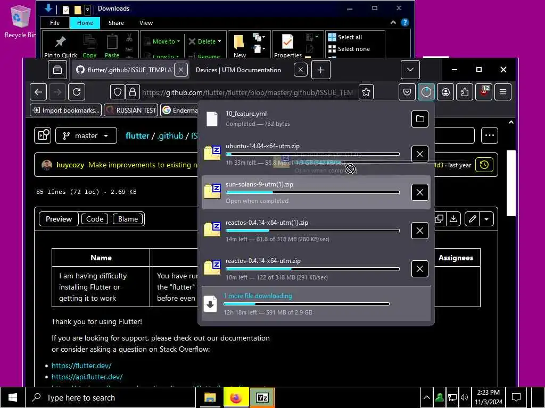The image size is (545, 408).
Task: Click the taskbar search box
Action: 111,397
